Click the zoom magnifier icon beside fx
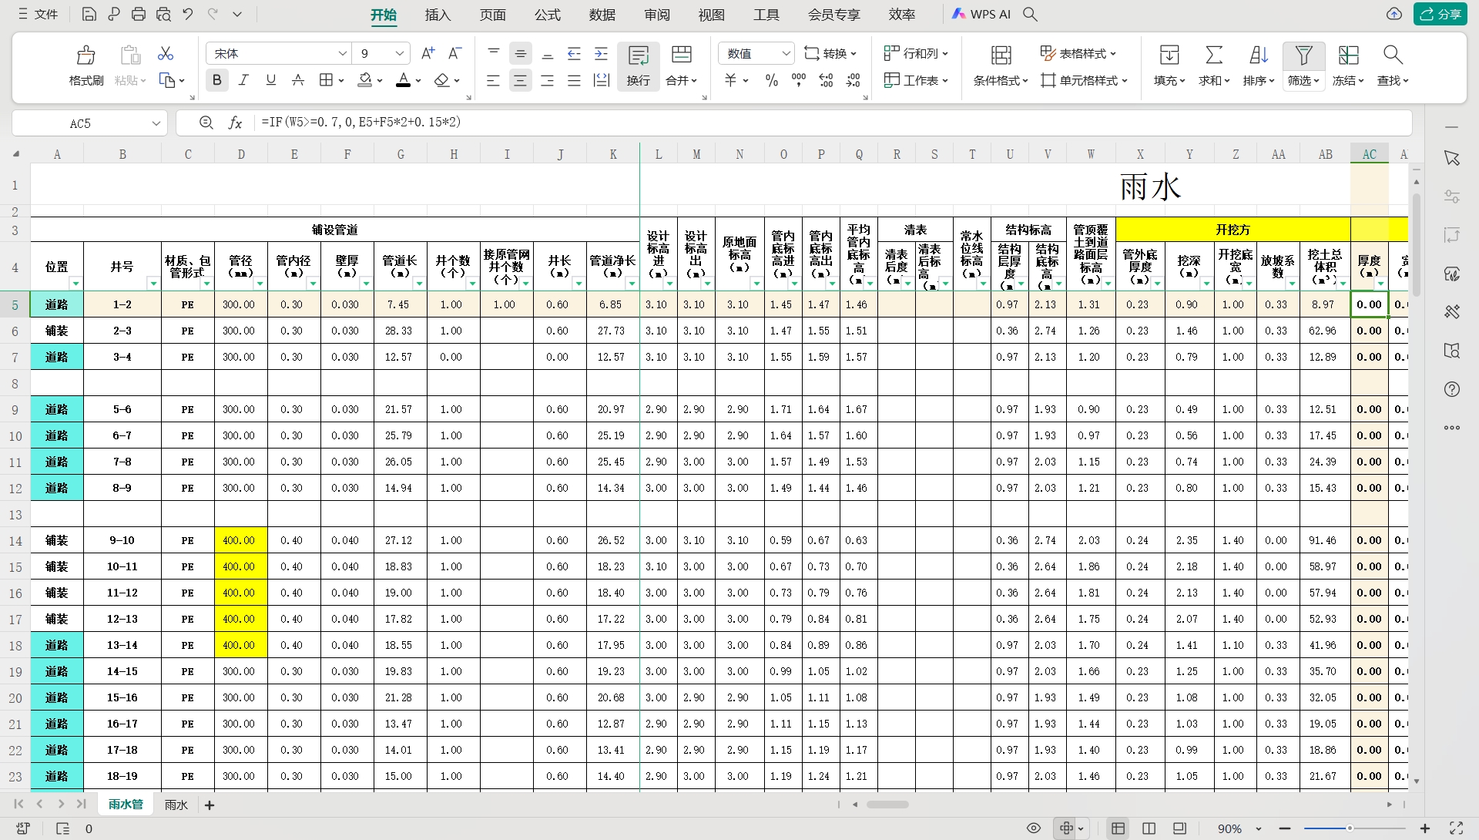This screenshot has width=1479, height=840. tap(206, 123)
